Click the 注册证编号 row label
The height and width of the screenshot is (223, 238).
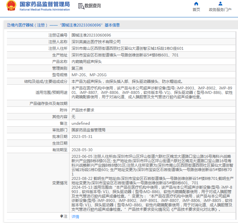[x=58, y=35]
